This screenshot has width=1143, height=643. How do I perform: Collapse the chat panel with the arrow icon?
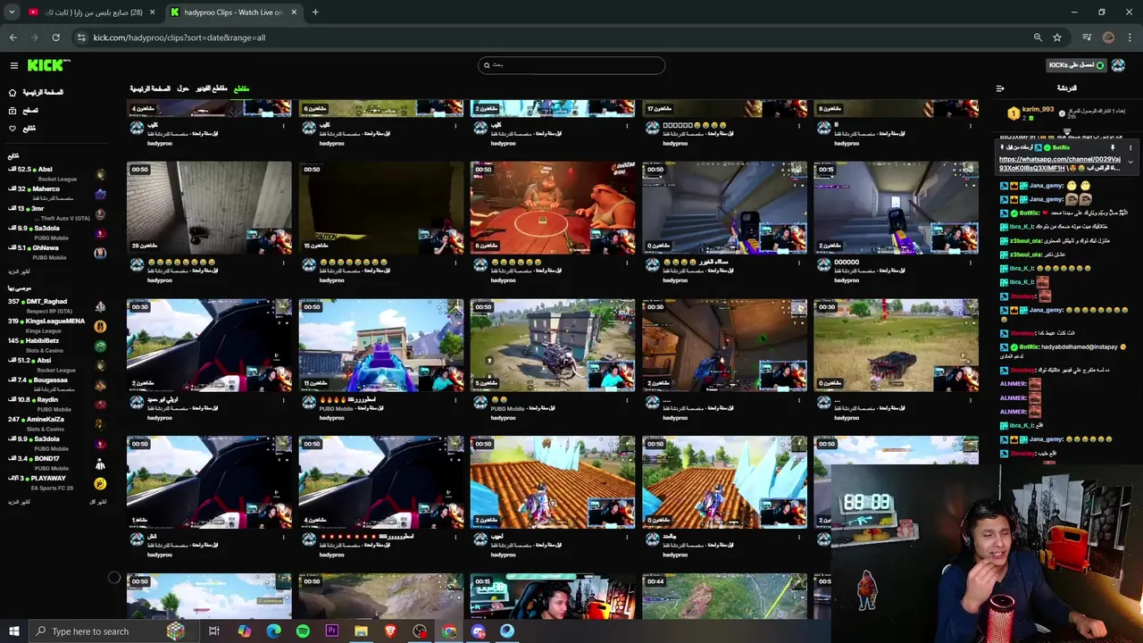point(1000,88)
